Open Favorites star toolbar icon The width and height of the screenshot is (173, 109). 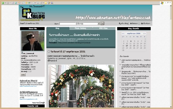(x=26, y=3)
